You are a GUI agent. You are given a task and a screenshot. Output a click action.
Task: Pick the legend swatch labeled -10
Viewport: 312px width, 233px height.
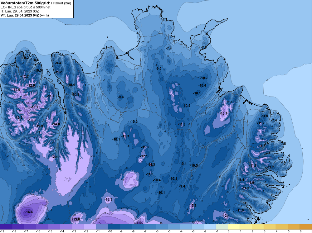coord(114,227)
